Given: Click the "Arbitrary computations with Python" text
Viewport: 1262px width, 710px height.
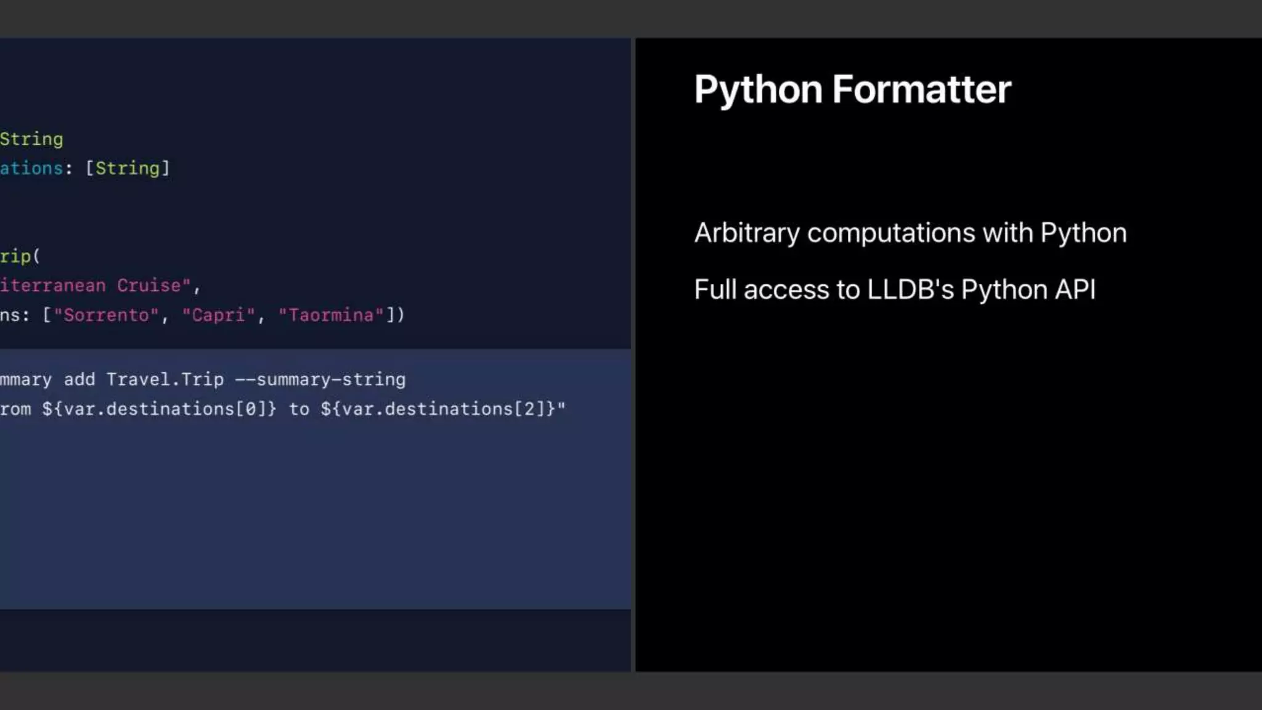Looking at the screenshot, I should click(910, 233).
